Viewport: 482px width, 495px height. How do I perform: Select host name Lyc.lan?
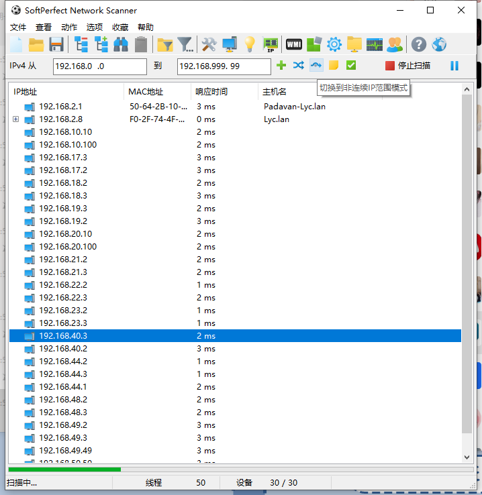tap(277, 119)
